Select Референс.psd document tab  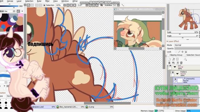pyautogui.click(x=43, y=107)
